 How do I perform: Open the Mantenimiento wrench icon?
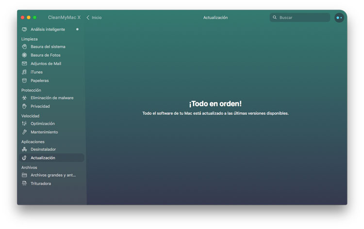[x=24, y=132]
